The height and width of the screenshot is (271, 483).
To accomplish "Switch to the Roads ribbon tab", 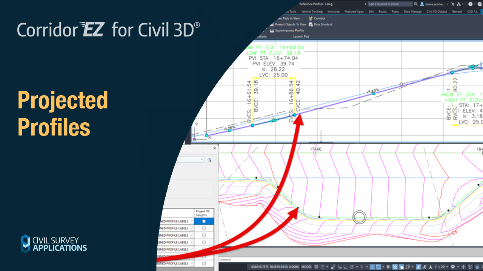I will click(x=383, y=12).
